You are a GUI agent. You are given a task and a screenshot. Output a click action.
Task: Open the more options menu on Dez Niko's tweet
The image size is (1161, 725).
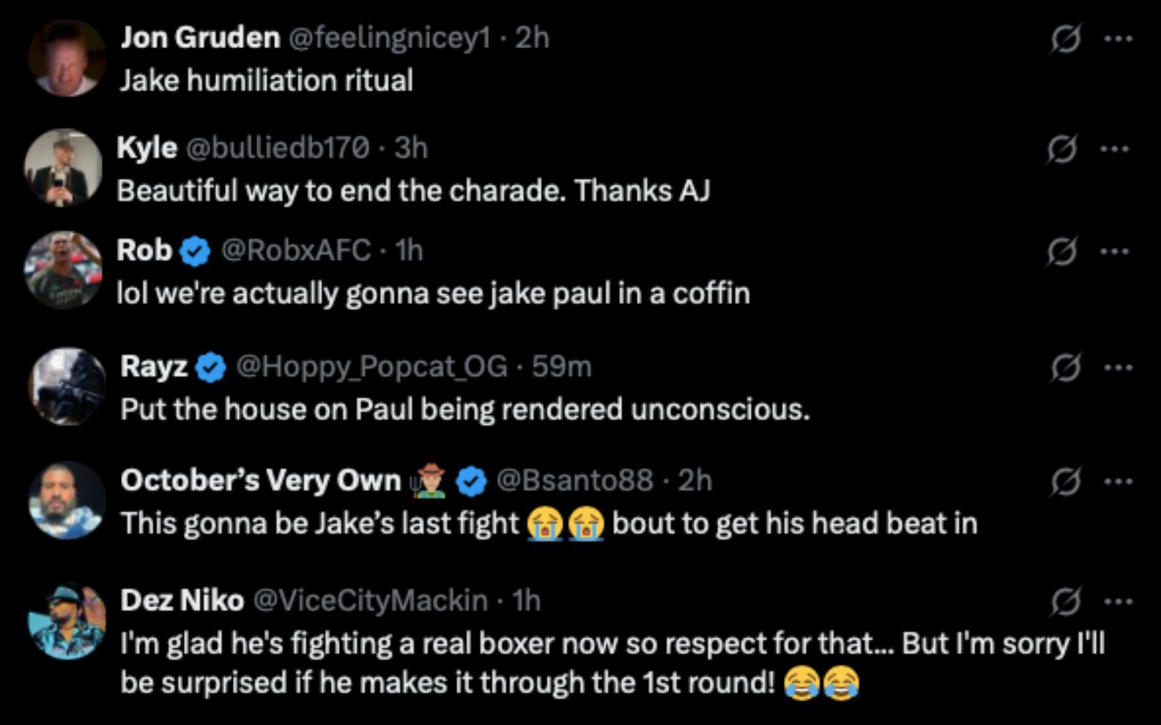pyautogui.click(x=1117, y=601)
